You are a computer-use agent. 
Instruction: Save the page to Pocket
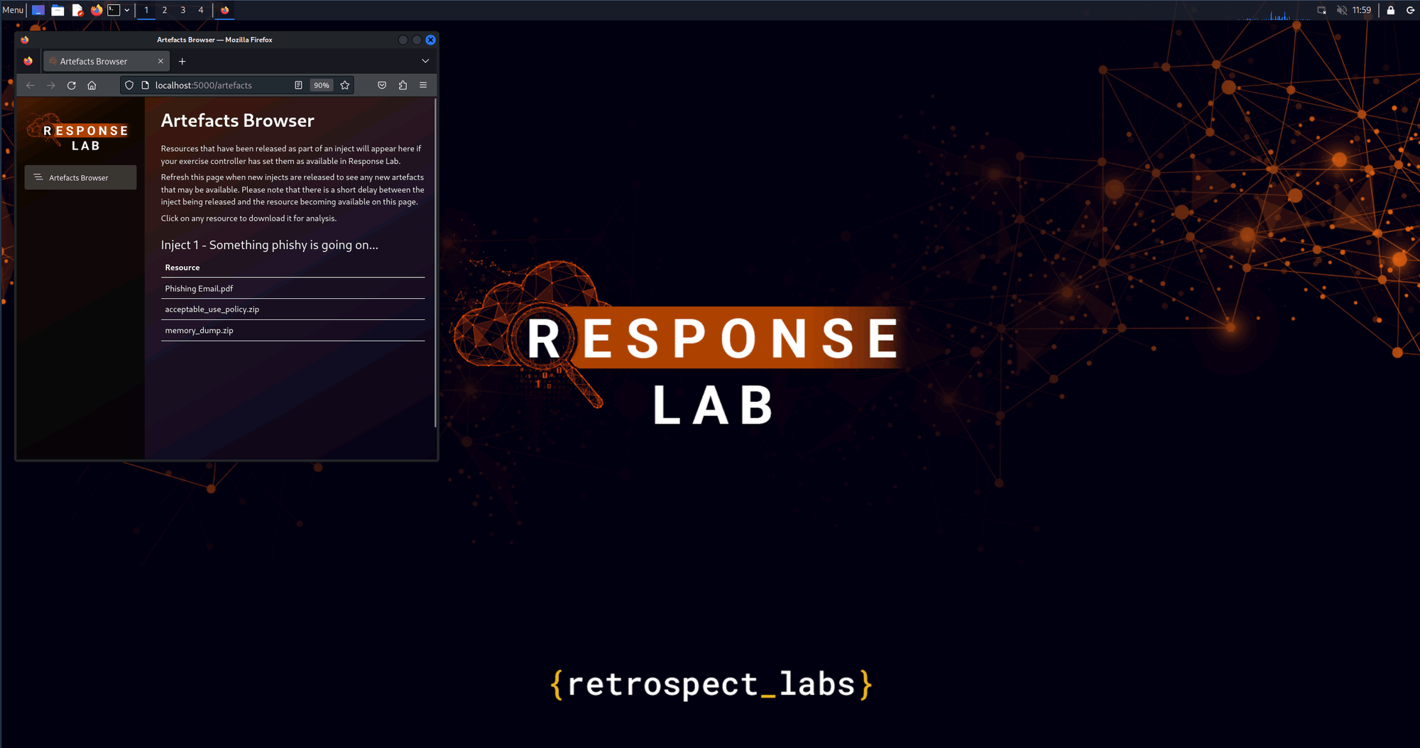pyautogui.click(x=382, y=85)
